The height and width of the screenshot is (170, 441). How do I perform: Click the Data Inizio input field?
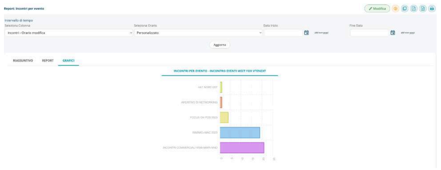coord(283,33)
